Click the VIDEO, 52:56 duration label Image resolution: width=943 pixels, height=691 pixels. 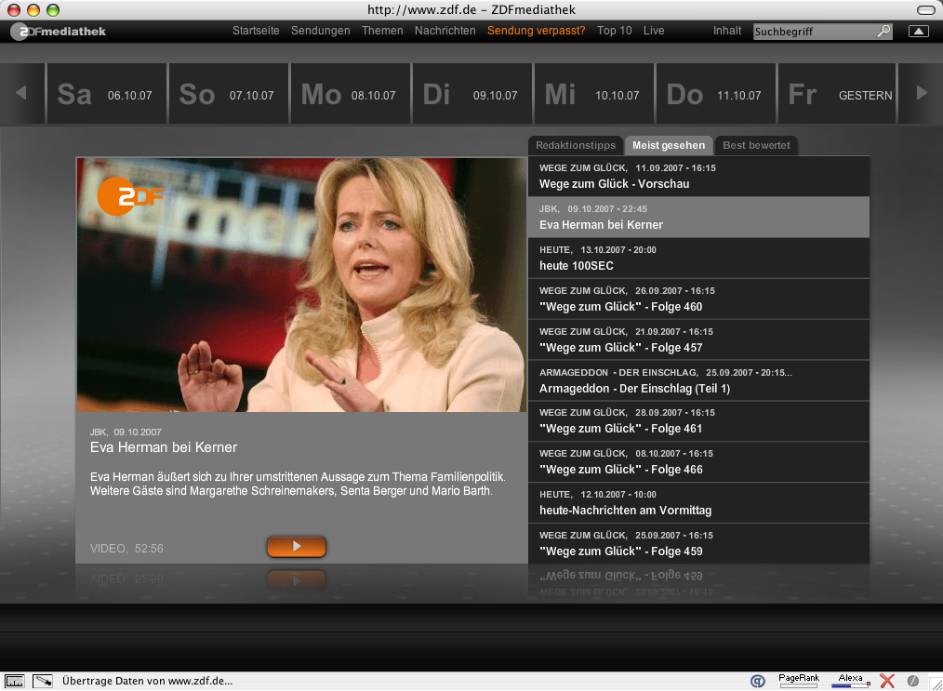[x=126, y=549]
